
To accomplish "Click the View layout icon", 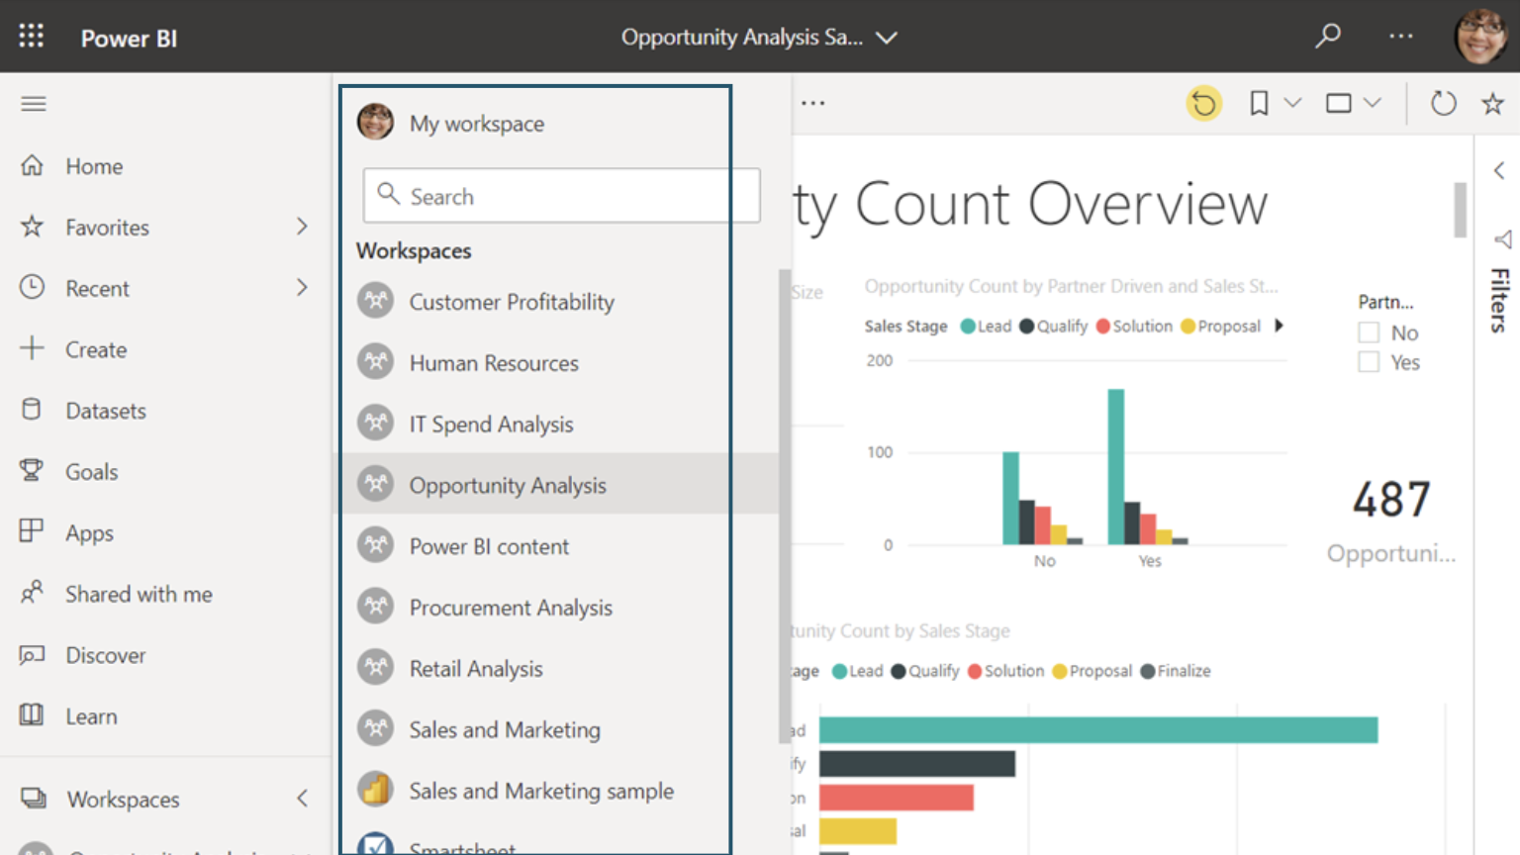I will coord(1339,103).
